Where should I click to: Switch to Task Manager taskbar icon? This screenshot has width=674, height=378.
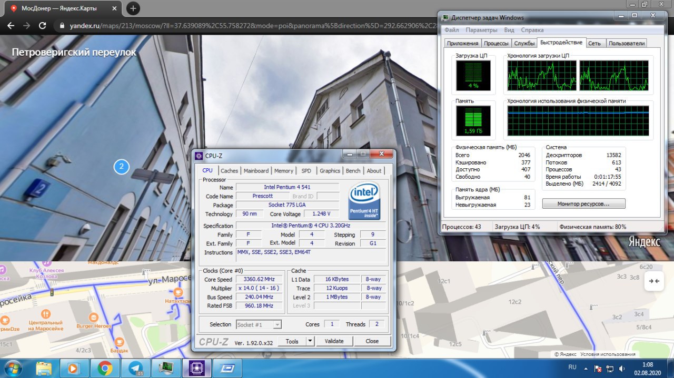[166, 367]
